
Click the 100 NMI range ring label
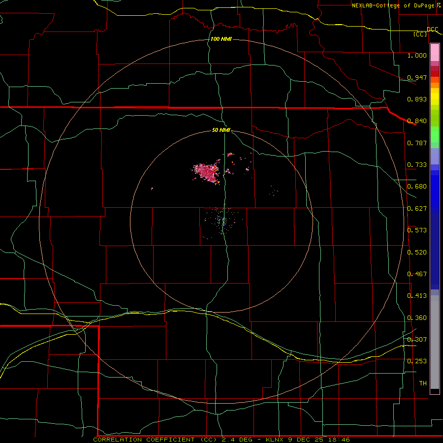click(221, 39)
